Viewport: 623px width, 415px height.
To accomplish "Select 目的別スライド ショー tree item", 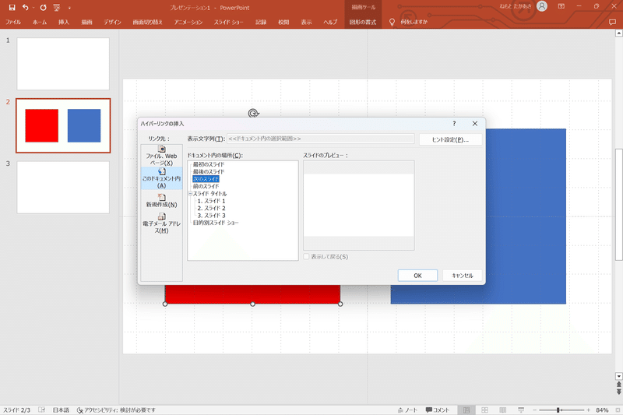I will [216, 223].
